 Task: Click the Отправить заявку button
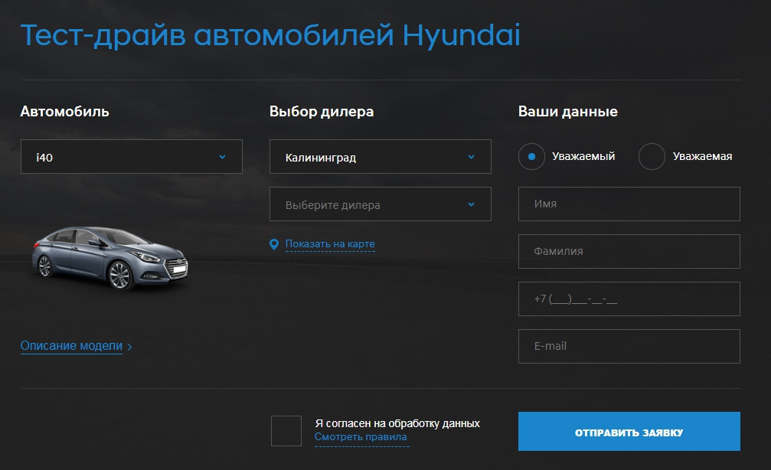coord(629,431)
